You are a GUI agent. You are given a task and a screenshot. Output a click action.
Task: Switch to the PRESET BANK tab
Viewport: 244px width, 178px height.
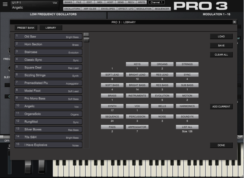(x=26, y=27)
